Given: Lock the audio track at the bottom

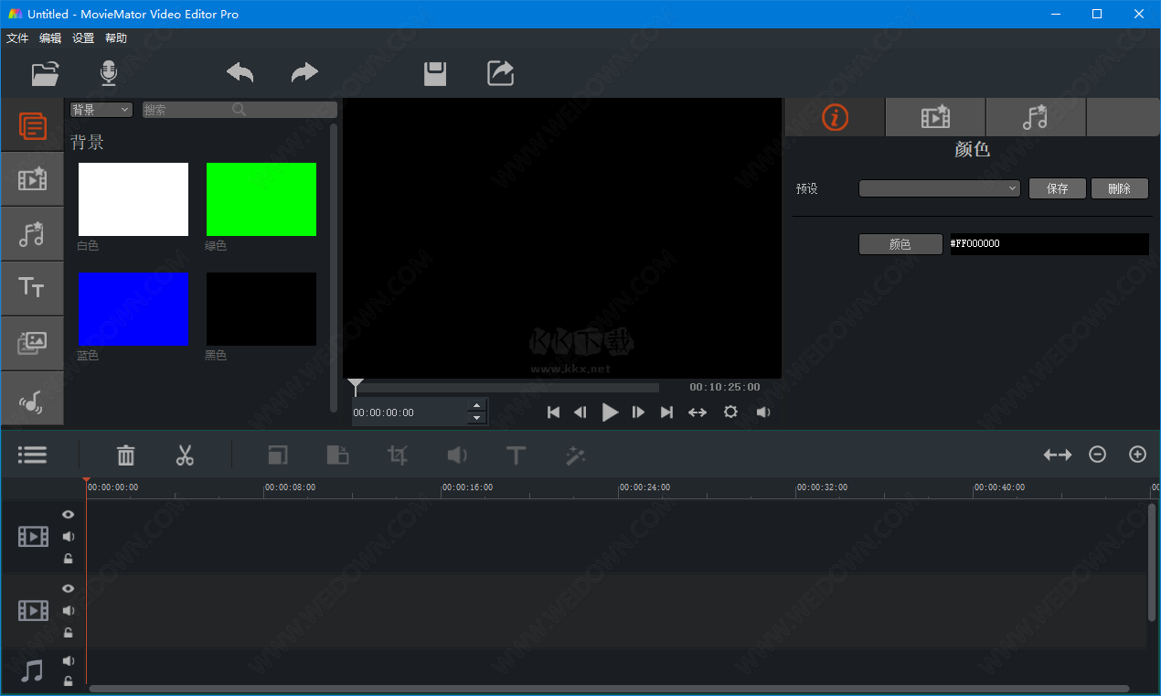Looking at the screenshot, I should point(68,680).
